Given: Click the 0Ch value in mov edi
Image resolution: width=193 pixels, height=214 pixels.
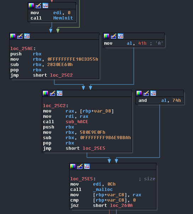Looking at the screenshot, I should coord(111,184).
